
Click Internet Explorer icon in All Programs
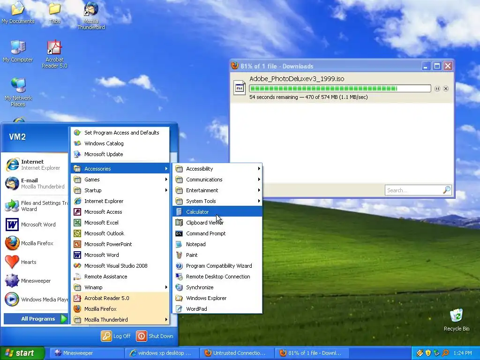coord(77,201)
